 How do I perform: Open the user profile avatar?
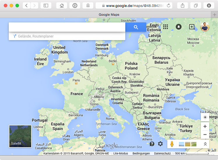click(x=205, y=27)
